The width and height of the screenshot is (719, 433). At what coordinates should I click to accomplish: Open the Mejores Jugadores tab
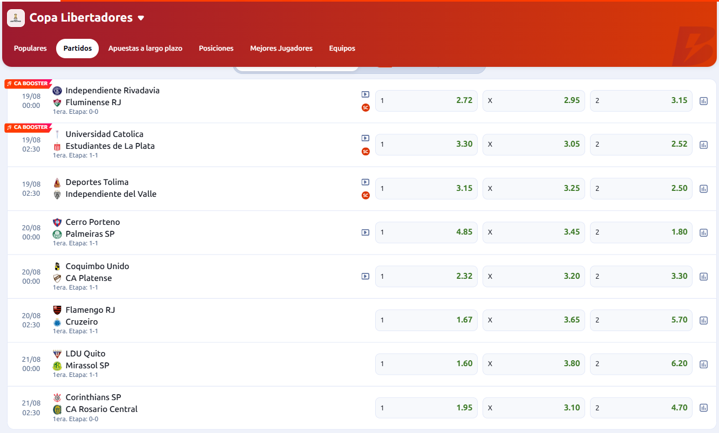click(281, 49)
